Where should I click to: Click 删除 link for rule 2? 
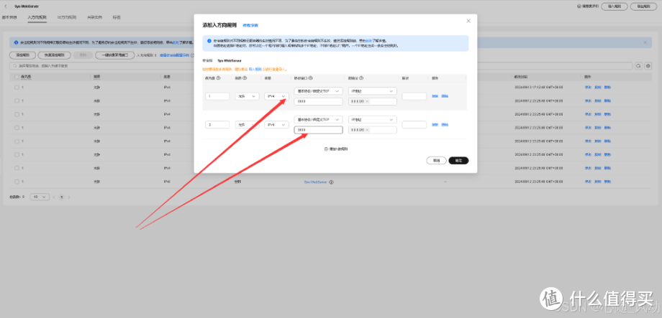click(445, 125)
